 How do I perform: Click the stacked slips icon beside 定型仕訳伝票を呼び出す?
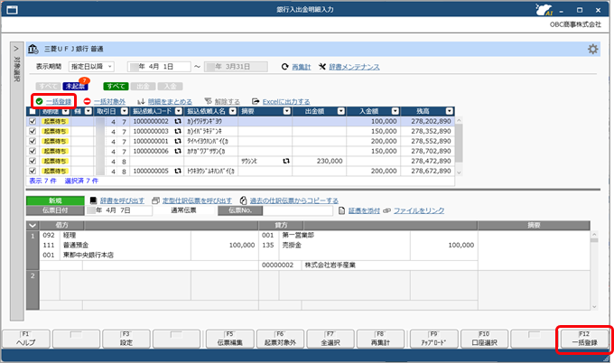point(155,200)
